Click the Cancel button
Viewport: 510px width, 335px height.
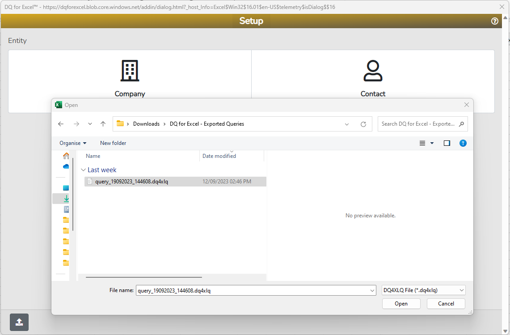click(x=446, y=303)
